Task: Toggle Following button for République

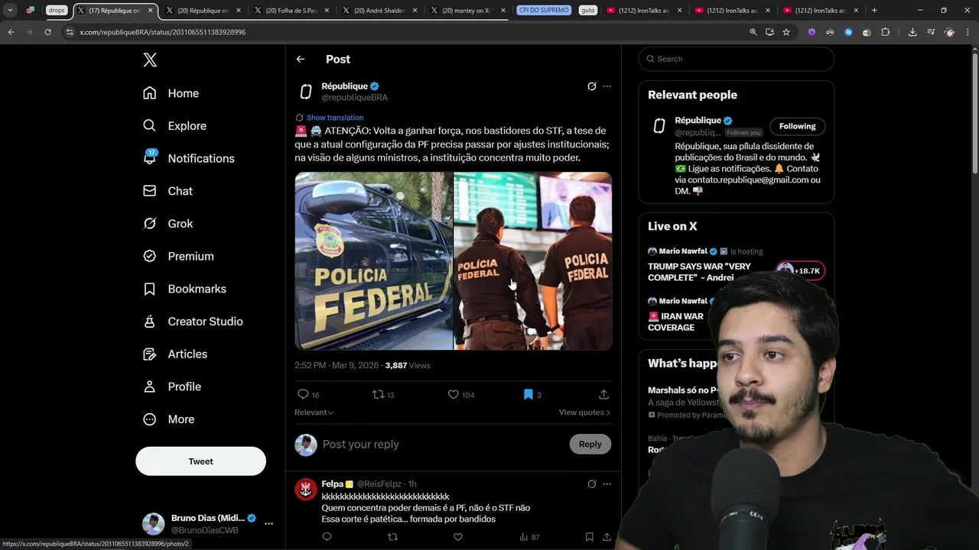Action: 797,126
